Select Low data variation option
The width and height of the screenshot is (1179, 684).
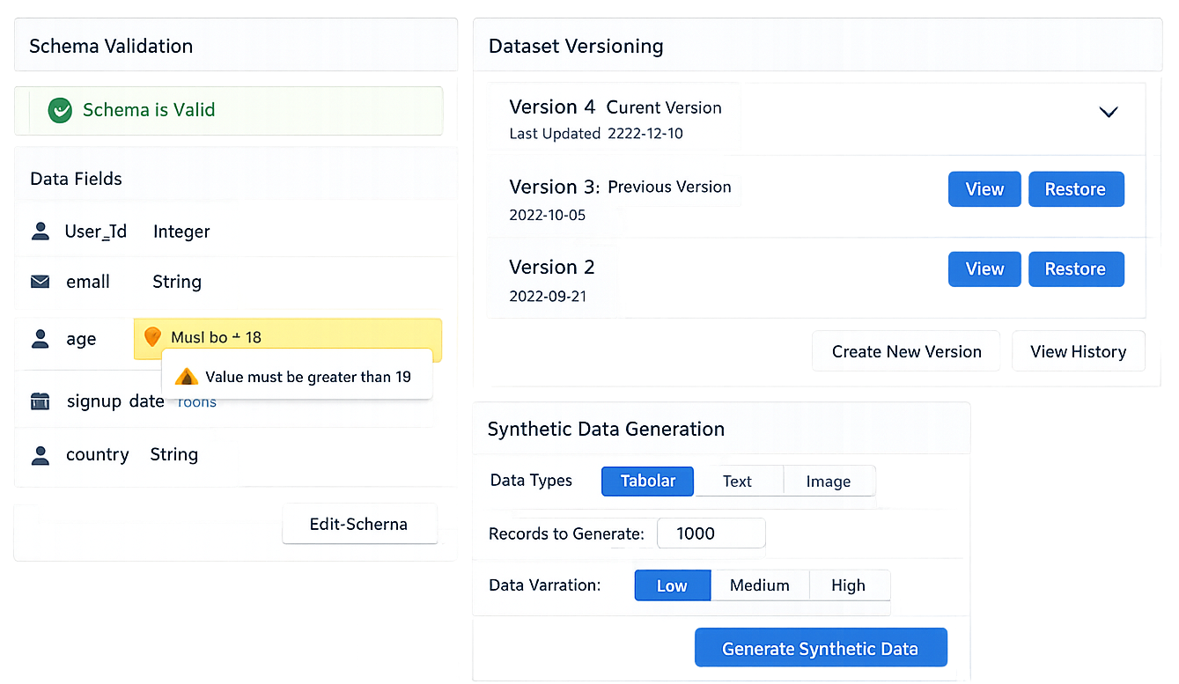click(672, 585)
